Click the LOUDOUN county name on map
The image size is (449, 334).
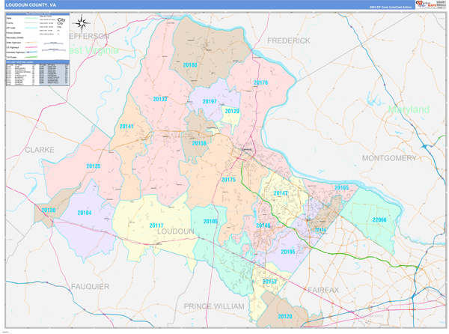176,231
